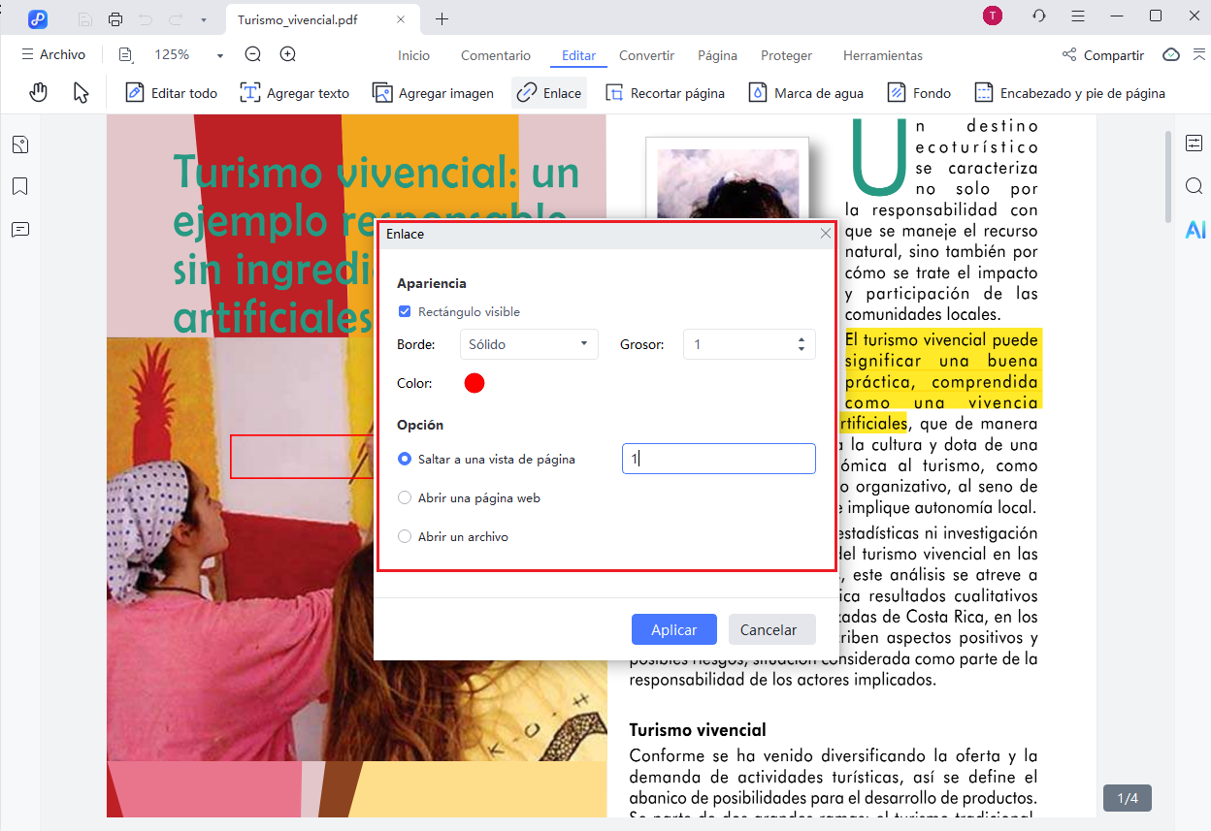
Task: Open the Borde style dropdown
Action: (528, 344)
